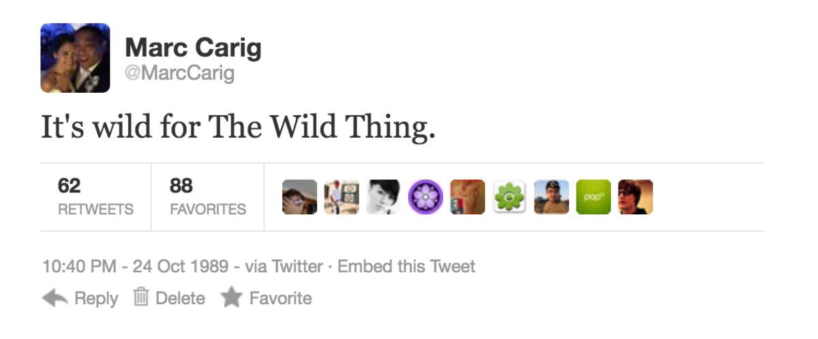Open the green gear-flower avatar's profile

point(509,197)
